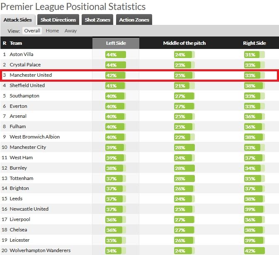Click the Attack Sides tab

(18, 19)
